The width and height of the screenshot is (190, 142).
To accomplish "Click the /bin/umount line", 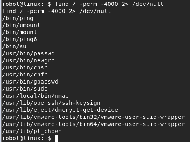I will point(22,25).
